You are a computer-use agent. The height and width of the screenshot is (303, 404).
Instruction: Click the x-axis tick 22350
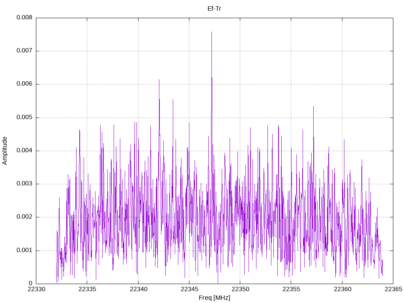coord(240,289)
